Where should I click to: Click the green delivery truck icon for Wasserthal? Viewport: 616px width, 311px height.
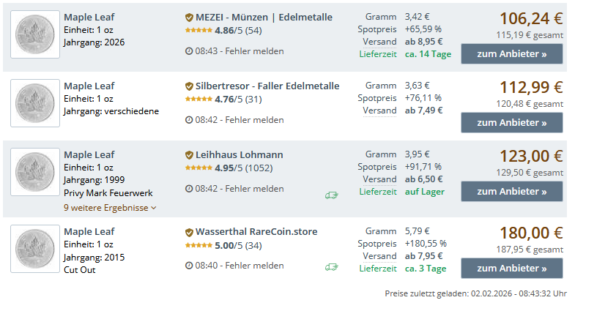point(332,268)
